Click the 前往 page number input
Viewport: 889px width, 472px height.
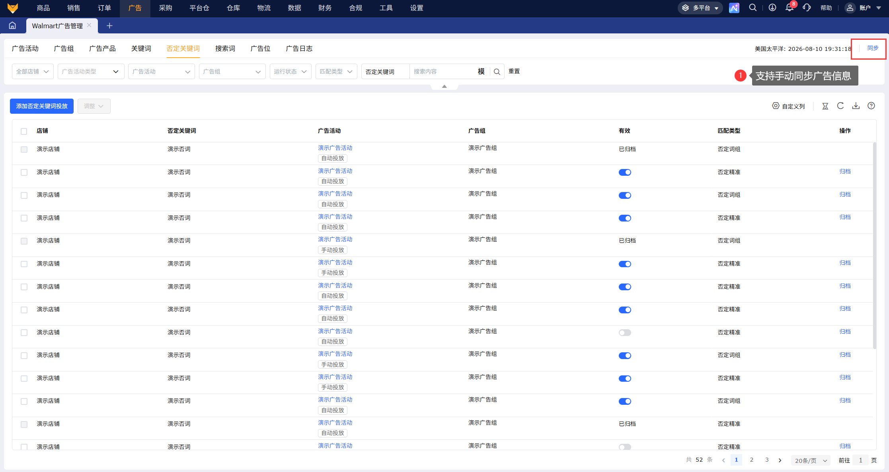(861, 460)
